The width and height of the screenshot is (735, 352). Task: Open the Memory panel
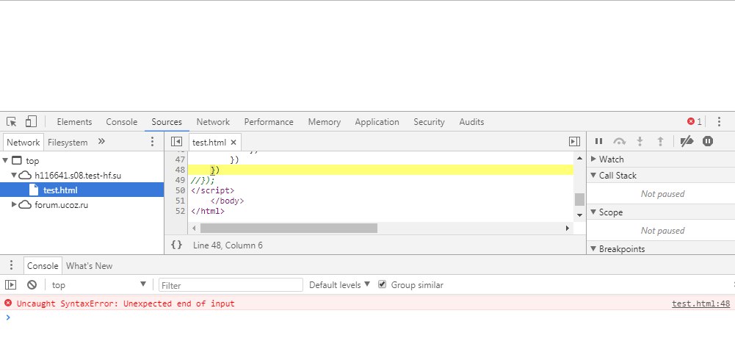[324, 122]
